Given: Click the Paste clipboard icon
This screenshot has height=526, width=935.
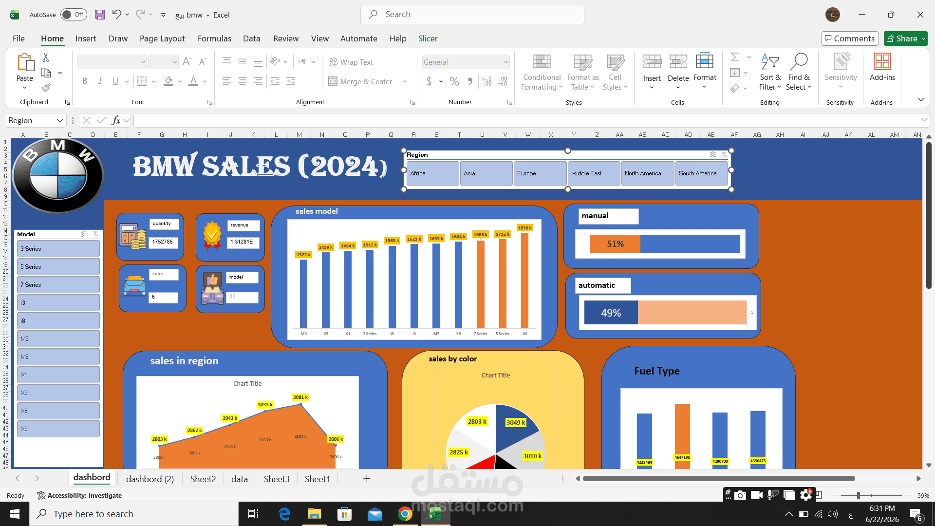Looking at the screenshot, I should tap(25, 63).
